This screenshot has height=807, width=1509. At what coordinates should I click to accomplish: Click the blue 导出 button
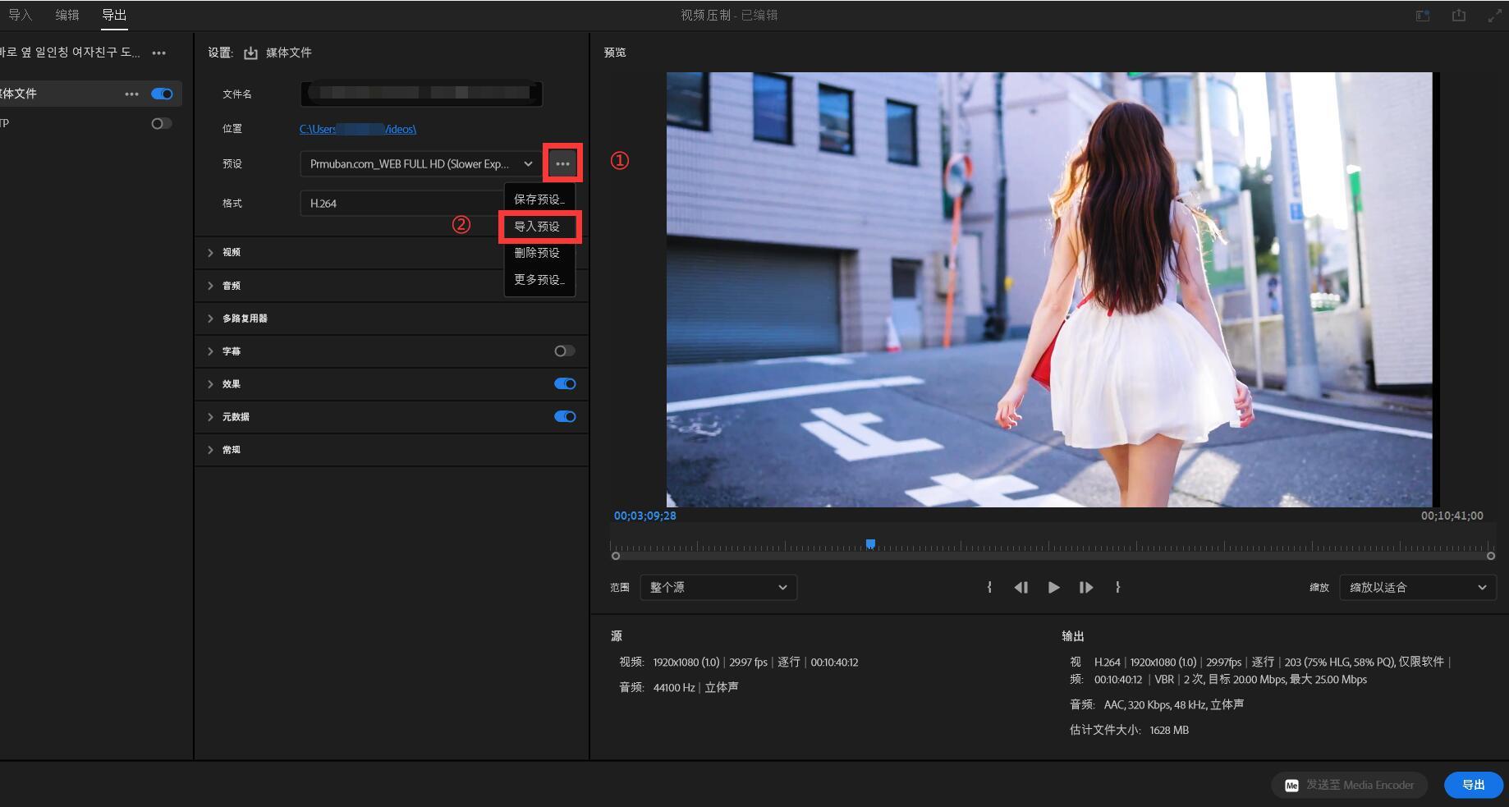tap(1474, 785)
